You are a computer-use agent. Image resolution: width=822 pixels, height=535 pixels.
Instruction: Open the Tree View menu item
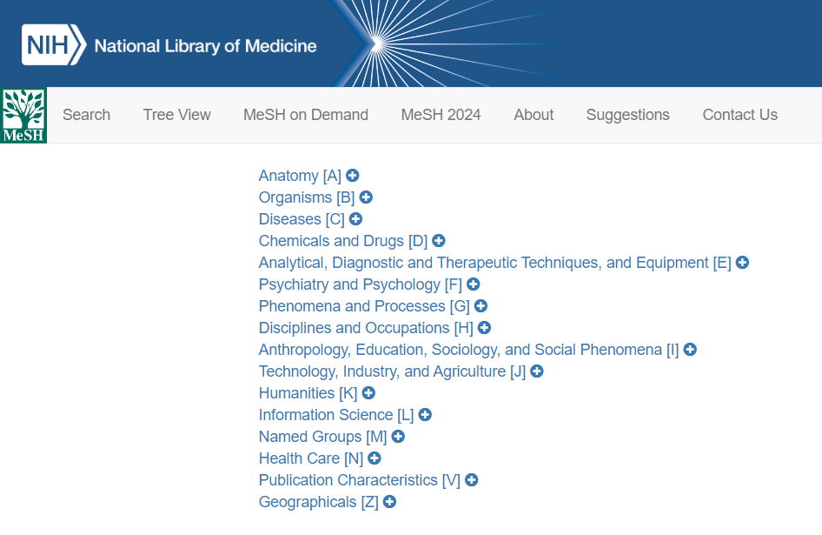coord(176,114)
